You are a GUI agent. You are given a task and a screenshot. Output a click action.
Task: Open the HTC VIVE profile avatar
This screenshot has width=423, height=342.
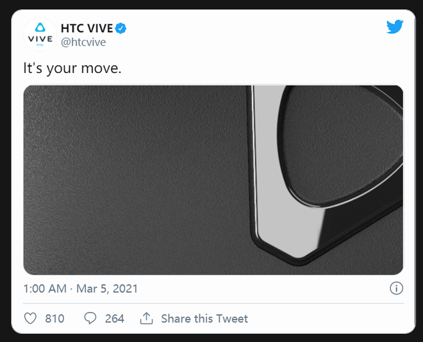(40, 35)
